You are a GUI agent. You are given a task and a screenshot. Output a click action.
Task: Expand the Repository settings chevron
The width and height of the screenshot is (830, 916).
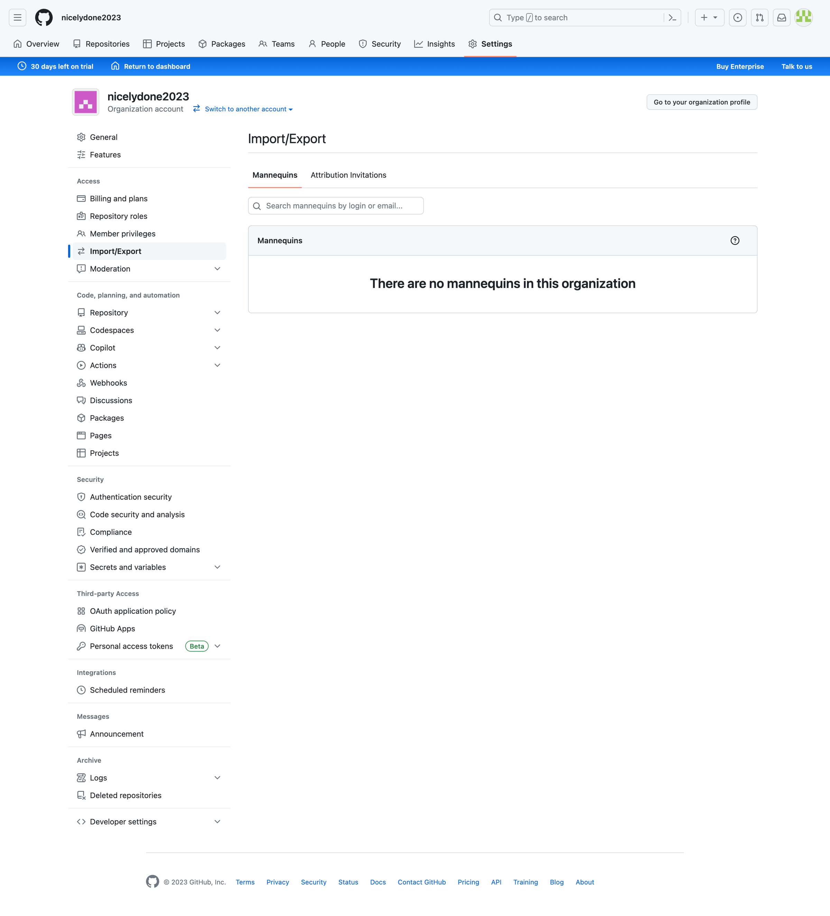point(217,312)
